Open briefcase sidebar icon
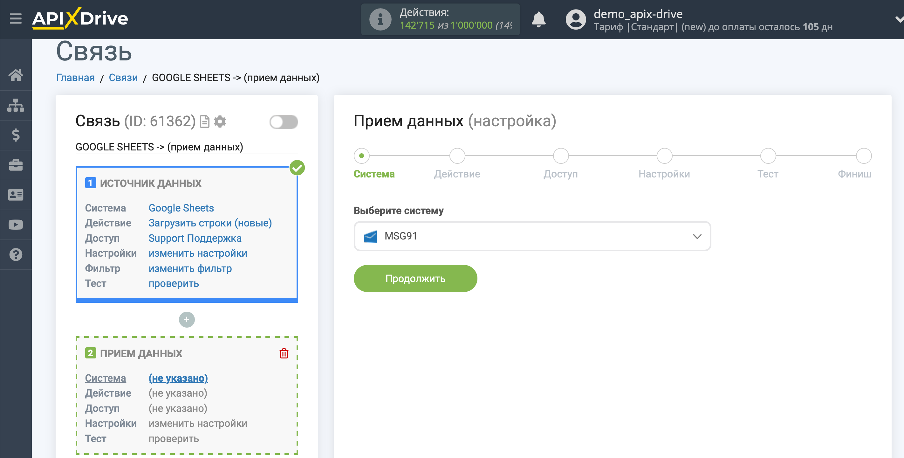This screenshot has height=458, width=904. [16, 165]
